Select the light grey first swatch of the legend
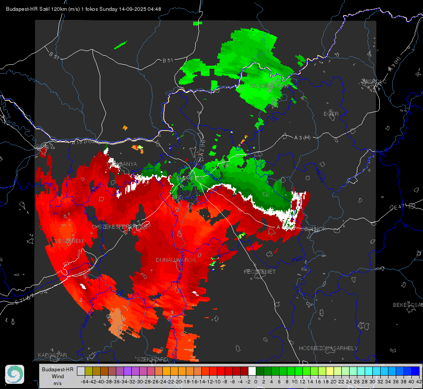The height and width of the screenshot is (389, 423). tap(81, 371)
